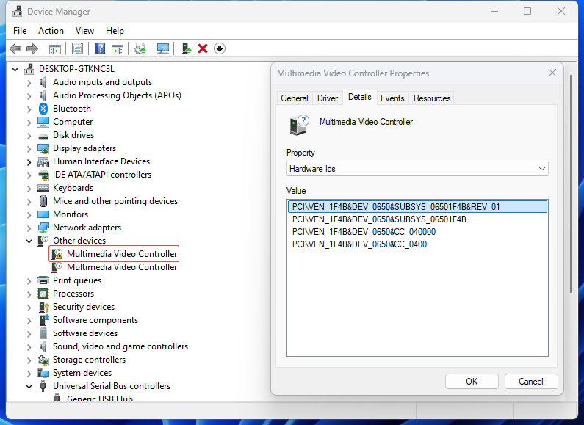Screen dimensions: 584x425
Task: Select the hardware ID ending in CC_040000
Action: point(364,231)
